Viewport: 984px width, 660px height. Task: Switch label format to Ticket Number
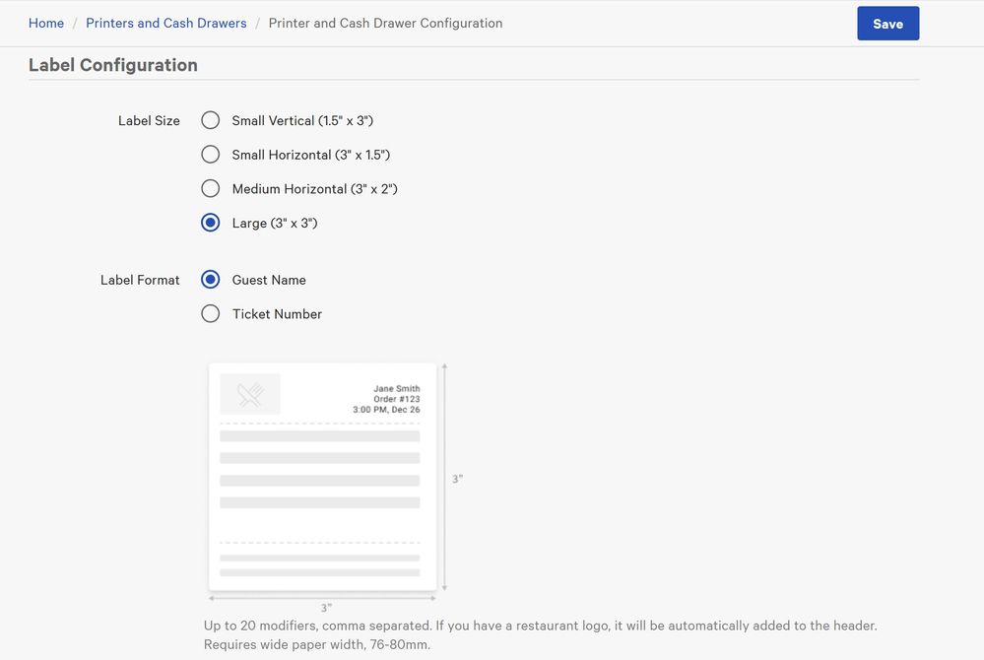click(210, 314)
